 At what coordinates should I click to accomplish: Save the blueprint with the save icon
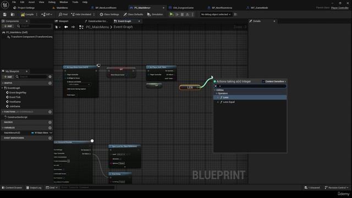coord(5,14)
